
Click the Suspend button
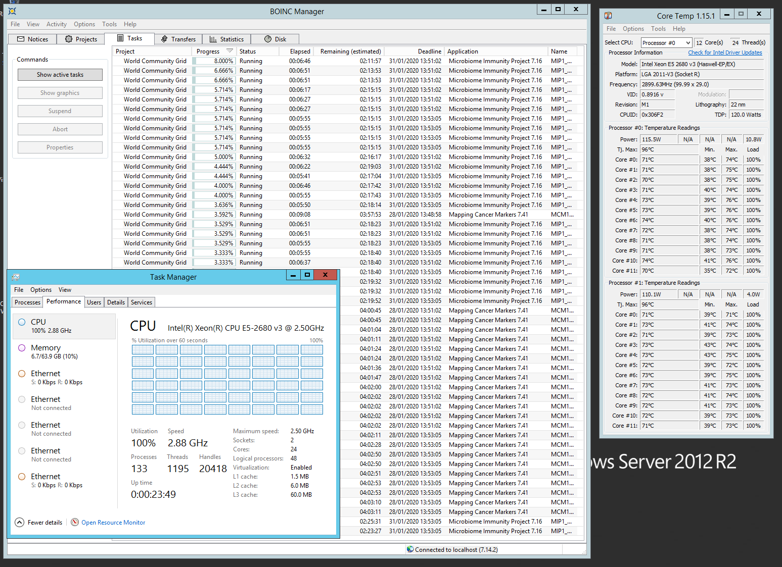pyautogui.click(x=60, y=111)
